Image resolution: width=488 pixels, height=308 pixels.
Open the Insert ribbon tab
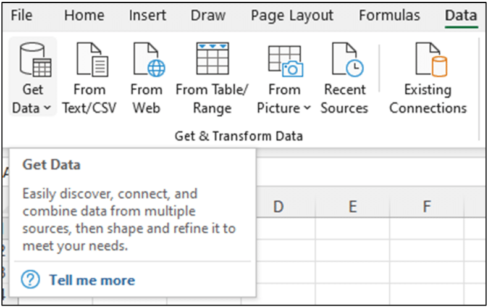[148, 15]
